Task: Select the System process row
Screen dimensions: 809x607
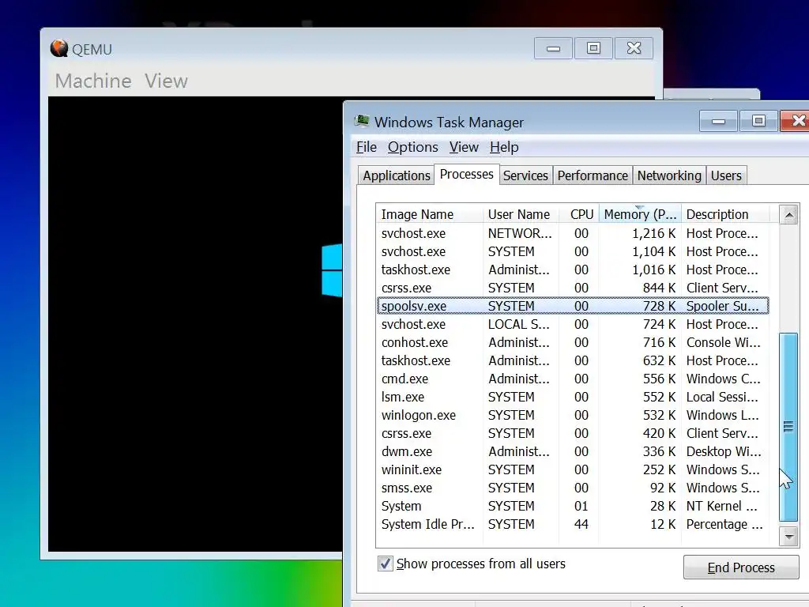Action: click(573, 506)
